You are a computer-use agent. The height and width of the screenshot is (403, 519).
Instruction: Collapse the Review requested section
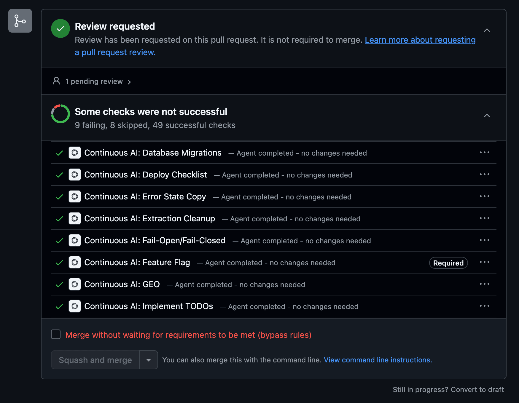coord(487,30)
